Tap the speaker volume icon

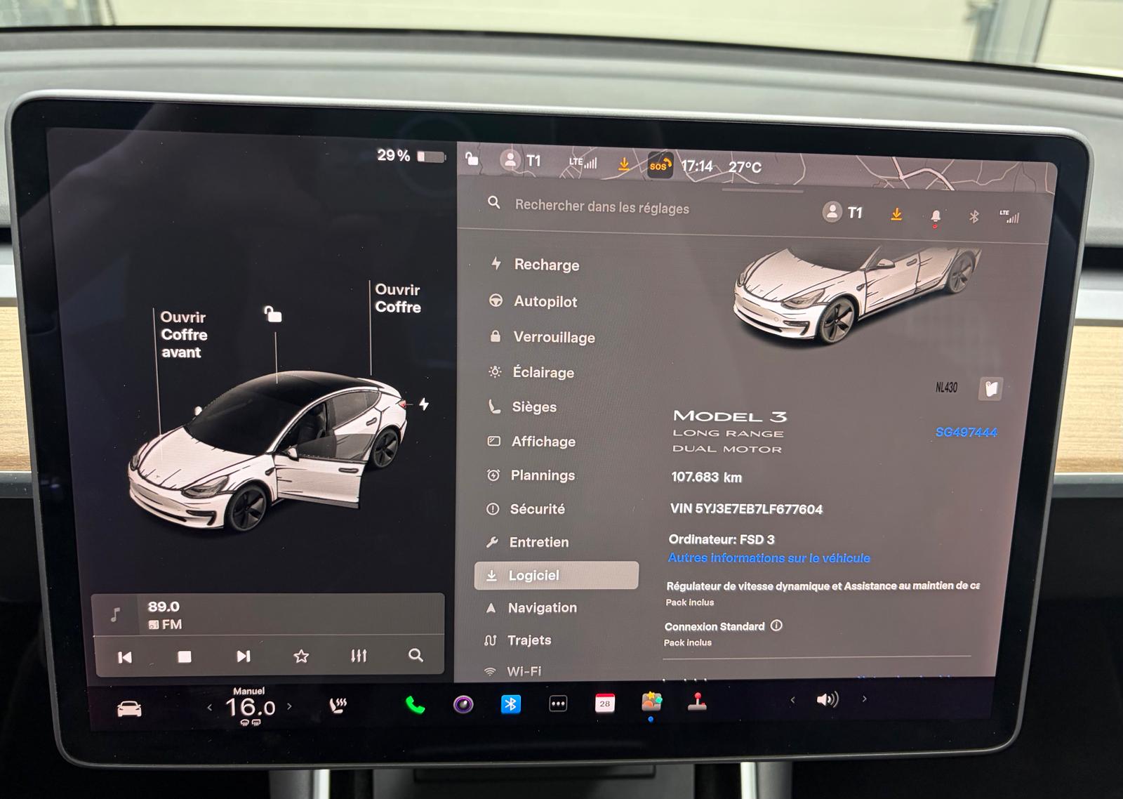[x=828, y=699]
